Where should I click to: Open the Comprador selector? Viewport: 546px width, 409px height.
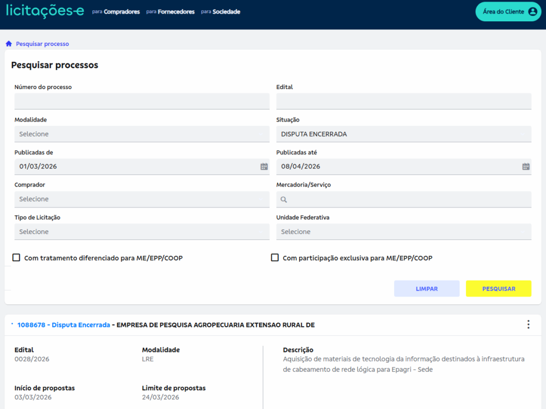141,199
